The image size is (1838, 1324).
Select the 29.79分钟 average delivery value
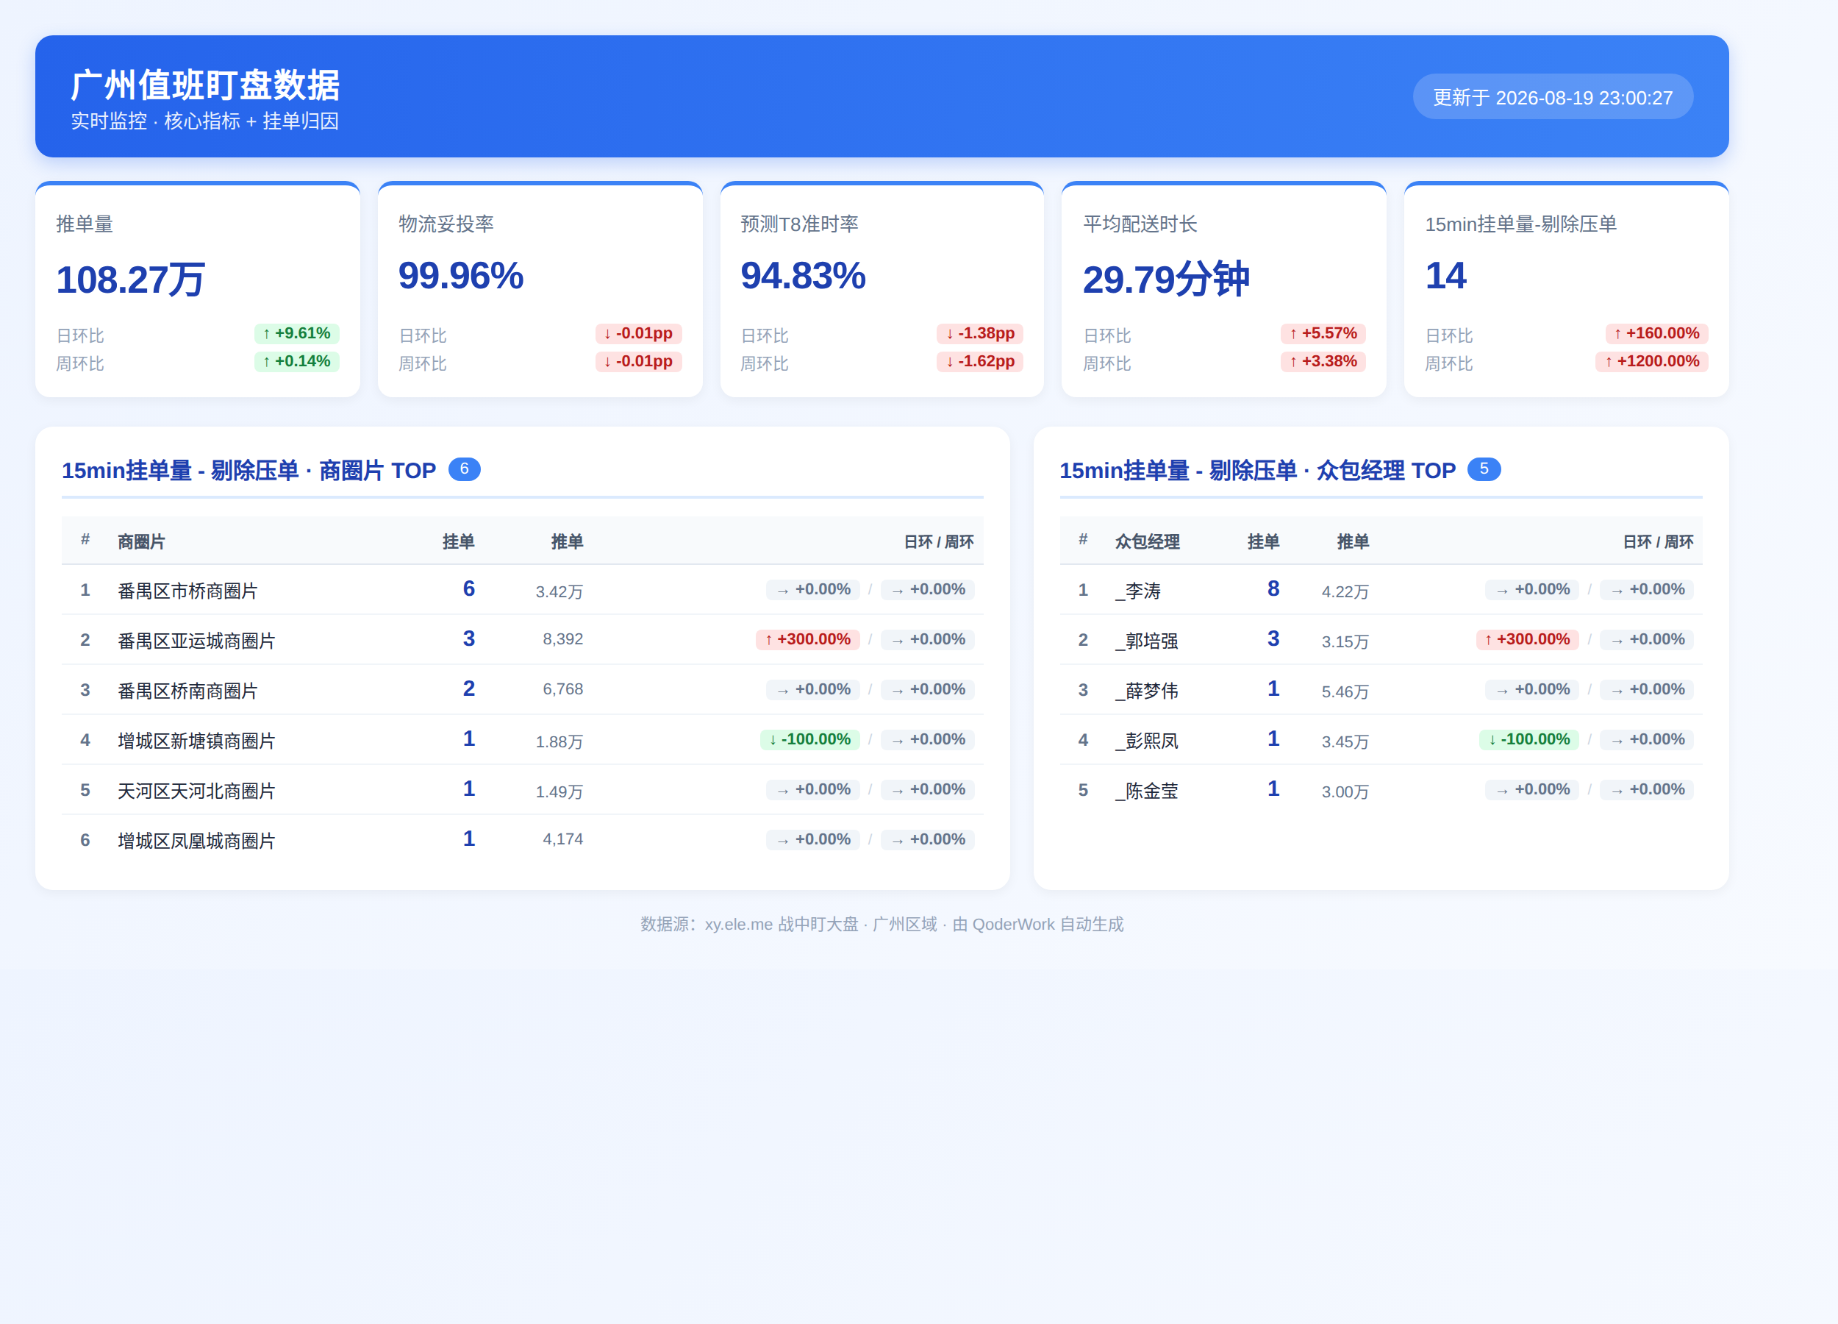1166,280
